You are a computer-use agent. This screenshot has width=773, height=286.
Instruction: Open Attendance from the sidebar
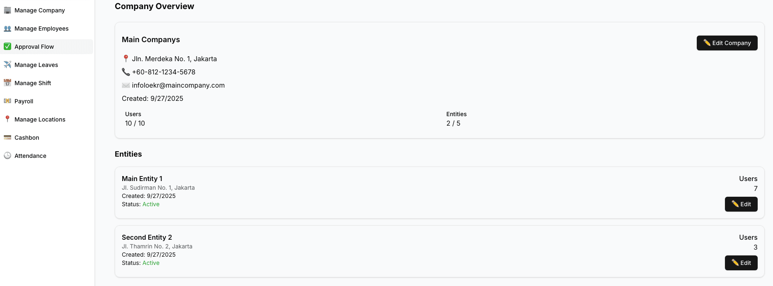(30, 156)
